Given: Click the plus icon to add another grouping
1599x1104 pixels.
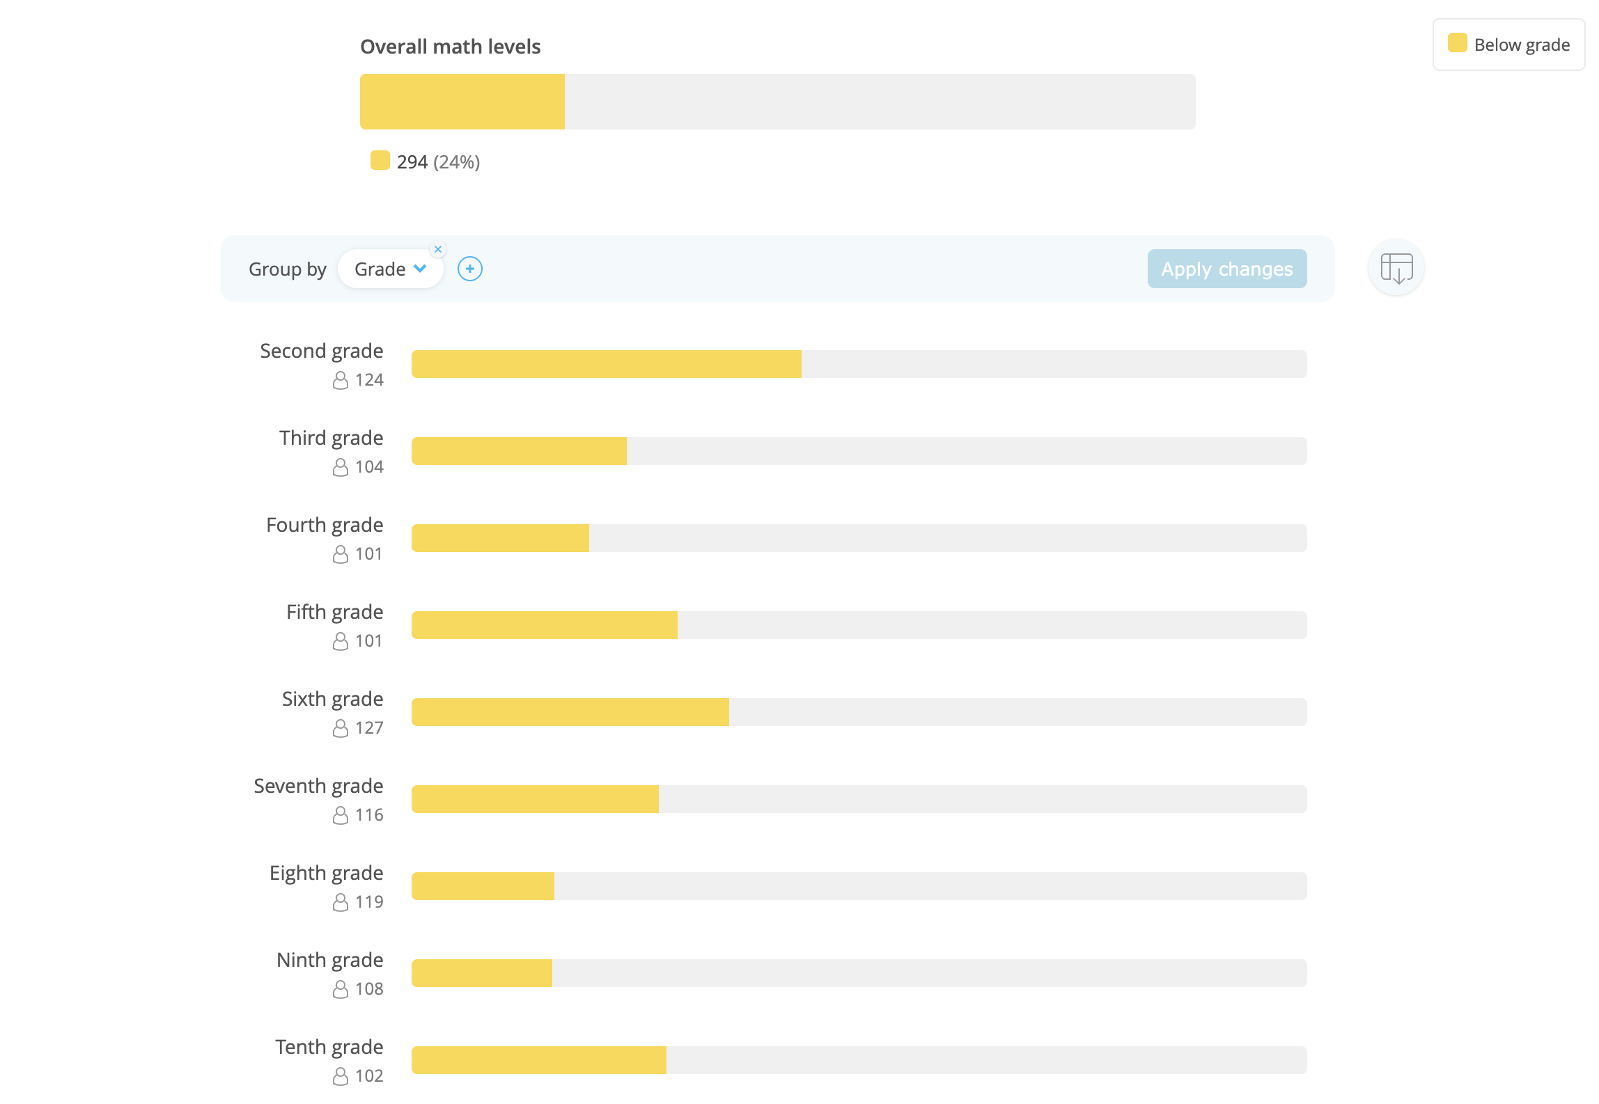Looking at the screenshot, I should click(x=470, y=269).
